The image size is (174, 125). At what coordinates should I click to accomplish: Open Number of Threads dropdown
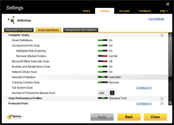[112, 93]
